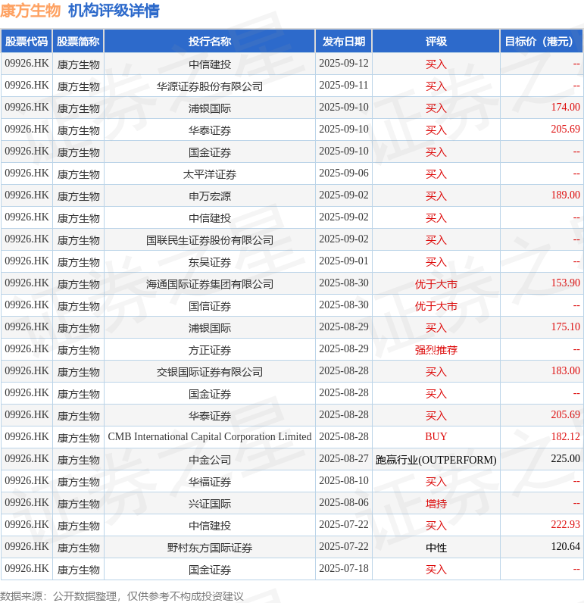Click the date 2025-09-06
Viewport: 584px width, 603px height.
click(344, 173)
